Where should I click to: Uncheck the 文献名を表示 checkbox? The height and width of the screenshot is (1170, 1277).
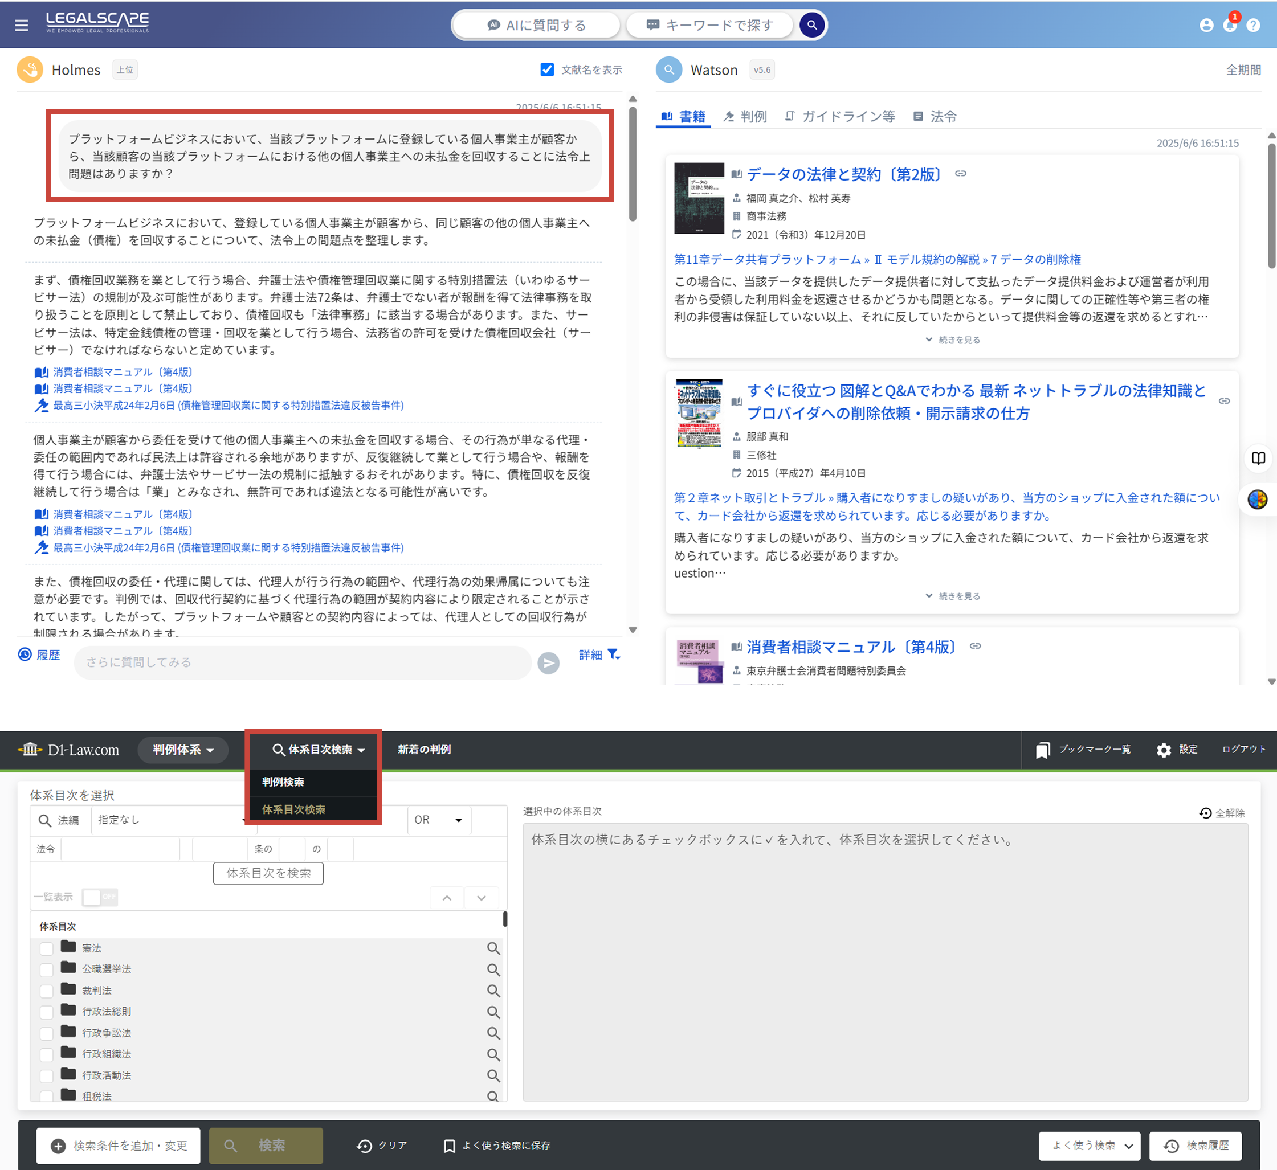(x=547, y=69)
